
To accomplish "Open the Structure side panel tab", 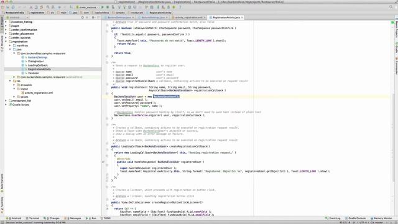I will coord(2,44).
